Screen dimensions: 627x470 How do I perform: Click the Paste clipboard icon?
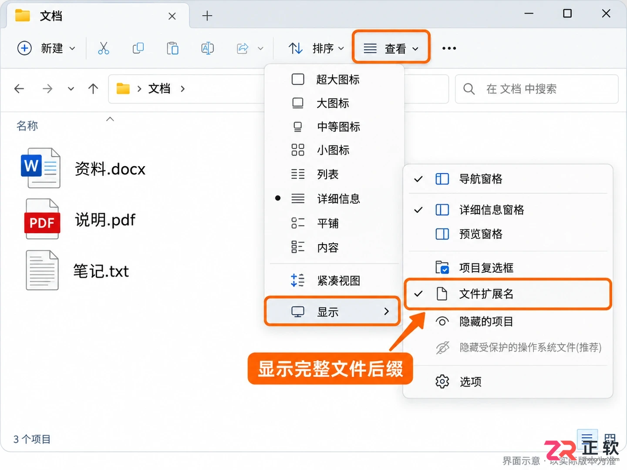coord(172,48)
